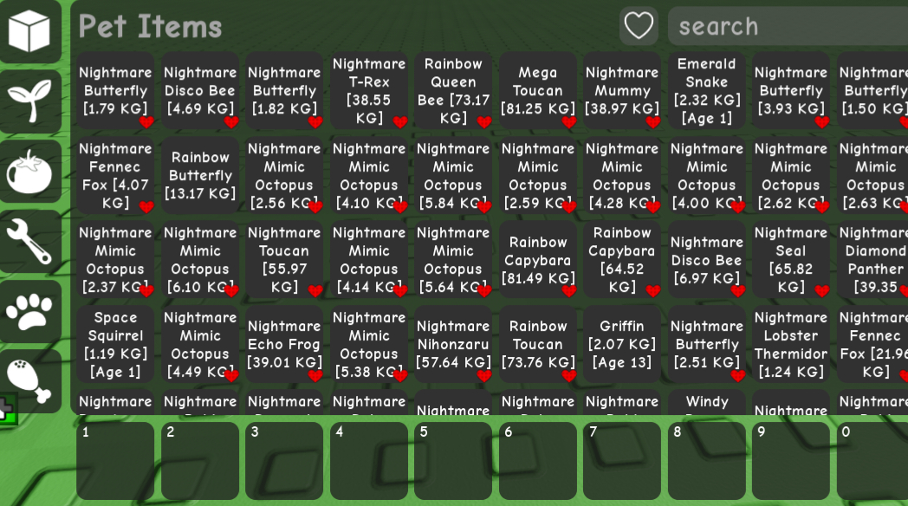Pick Rainbow Capybara [64.52 KG]
This screenshot has height=506, width=908.
click(622, 259)
